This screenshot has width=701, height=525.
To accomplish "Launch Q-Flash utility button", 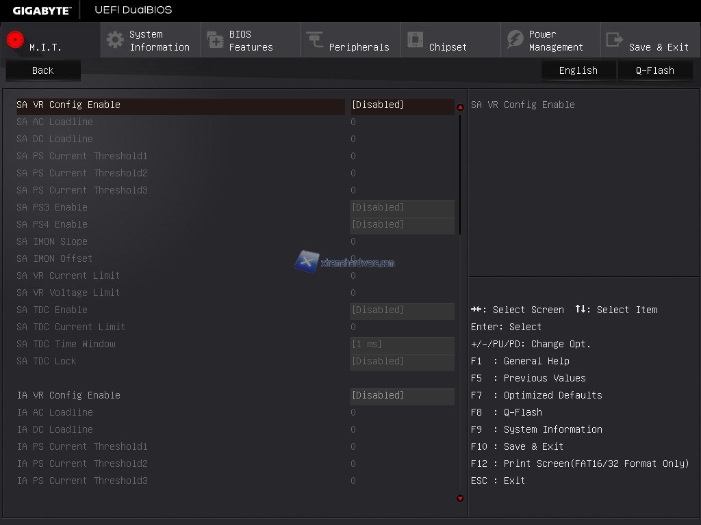I will pyautogui.click(x=654, y=70).
